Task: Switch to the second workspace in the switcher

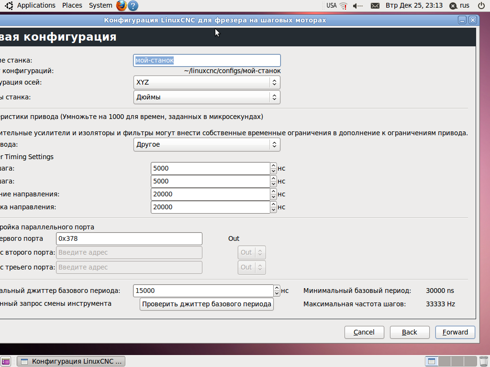Action: click(445, 361)
